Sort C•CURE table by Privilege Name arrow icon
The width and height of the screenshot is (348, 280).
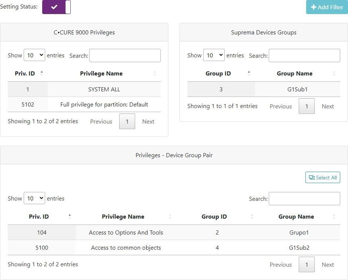click(x=154, y=73)
